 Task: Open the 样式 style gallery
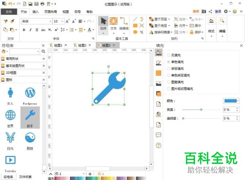click(211, 27)
